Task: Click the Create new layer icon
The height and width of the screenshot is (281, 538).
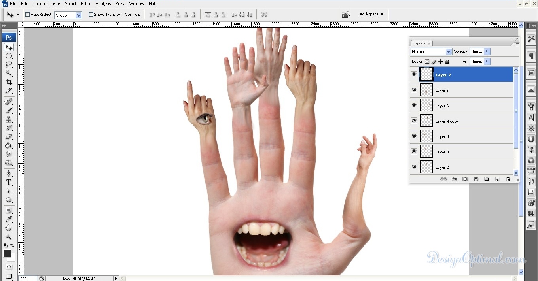Action: (497, 179)
